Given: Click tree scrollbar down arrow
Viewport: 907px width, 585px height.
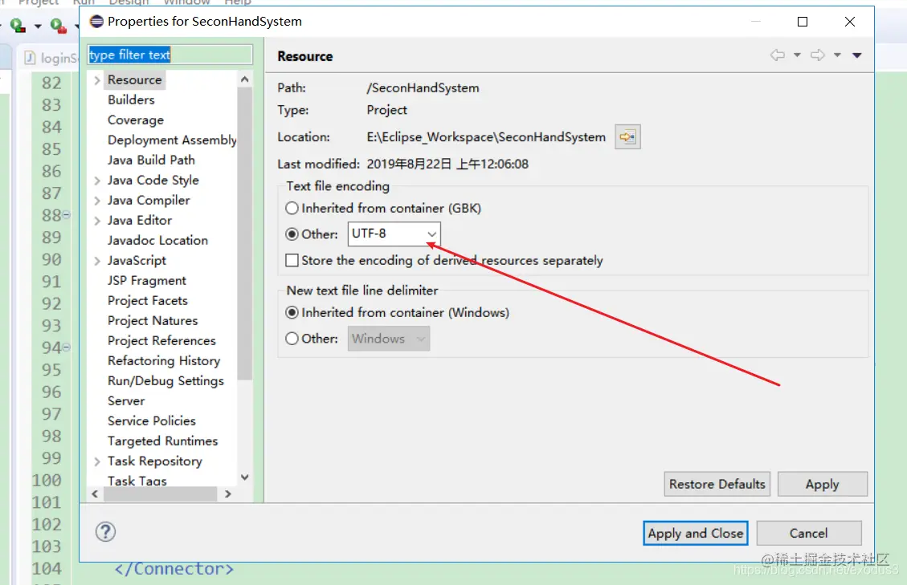Looking at the screenshot, I should click(245, 477).
